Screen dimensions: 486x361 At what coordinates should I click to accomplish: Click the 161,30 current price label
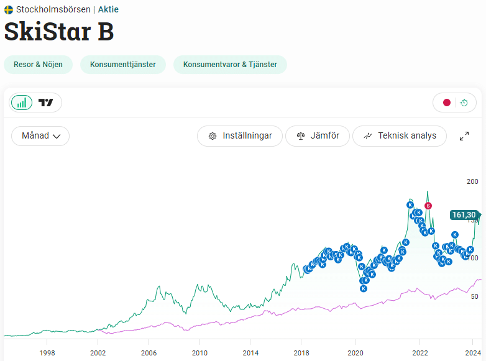tap(465, 215)
